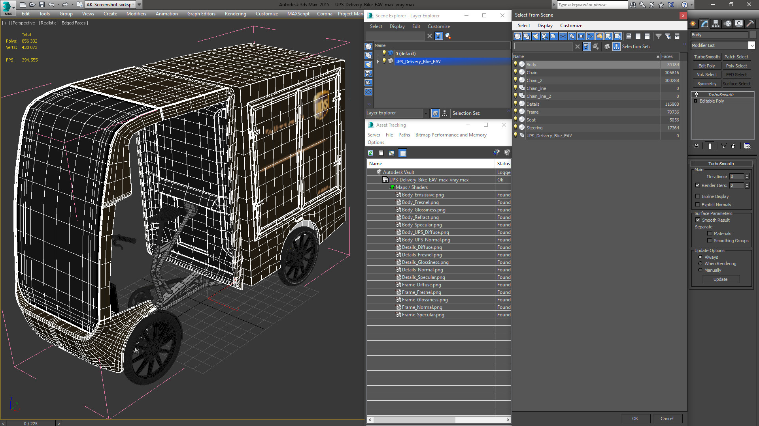Click Select None icon in Select From Scene
The width and height of the screenshot is (759, 426).
point(638,36)
